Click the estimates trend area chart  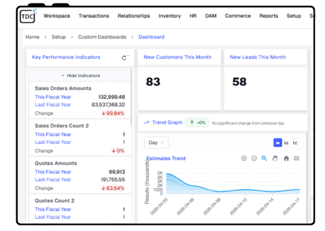(233, 183)
